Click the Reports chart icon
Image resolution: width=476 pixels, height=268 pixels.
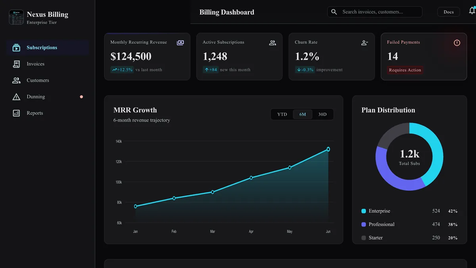[16, 113]
